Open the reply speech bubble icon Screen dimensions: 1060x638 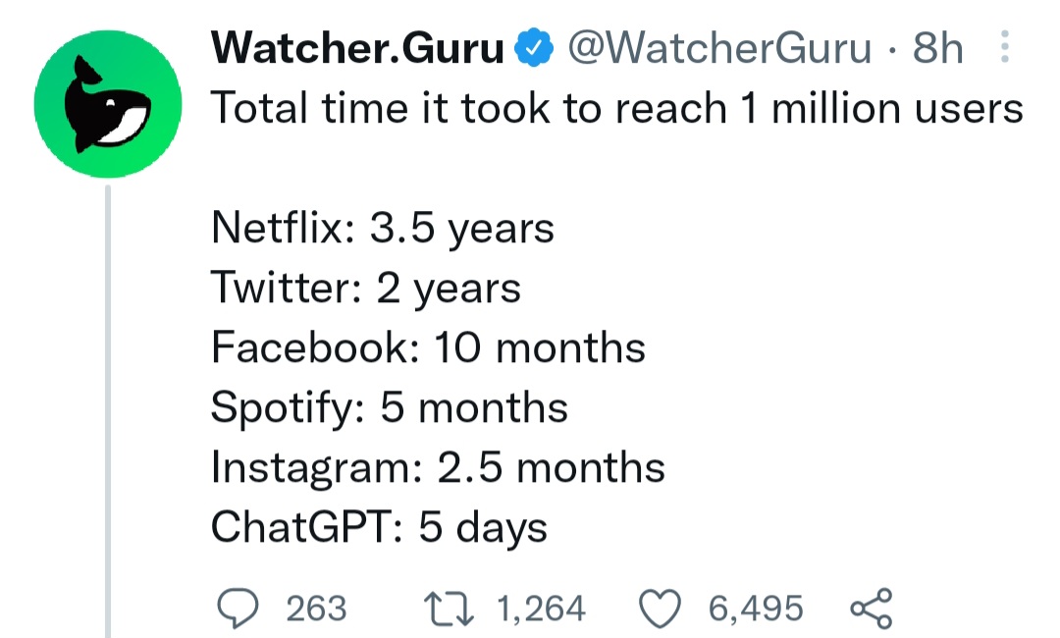pyautogui.click(x=238, y=609)
